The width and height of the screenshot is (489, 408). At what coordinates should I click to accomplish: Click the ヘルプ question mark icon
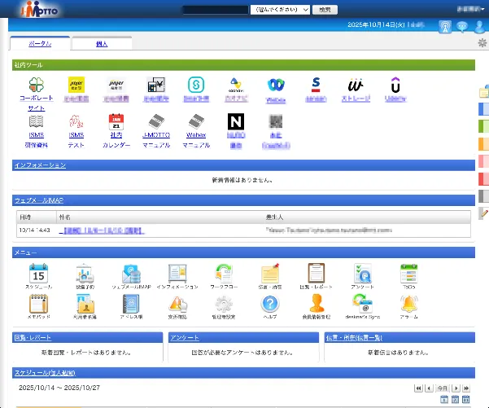point(270,305)
